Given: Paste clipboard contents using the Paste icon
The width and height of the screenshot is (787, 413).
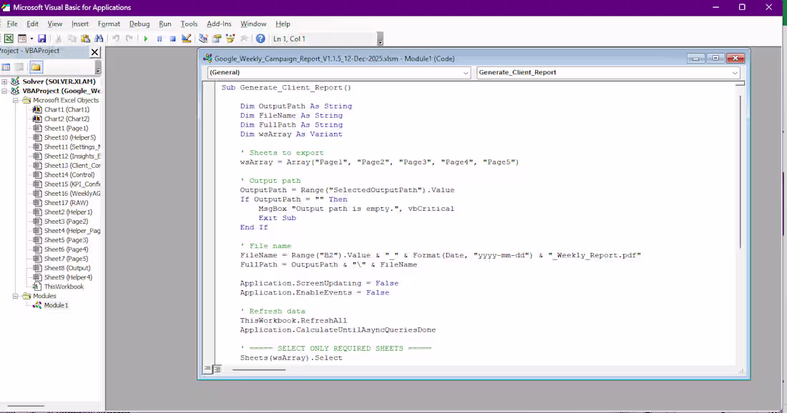Looking at the screenshot, I should point(84,38).
